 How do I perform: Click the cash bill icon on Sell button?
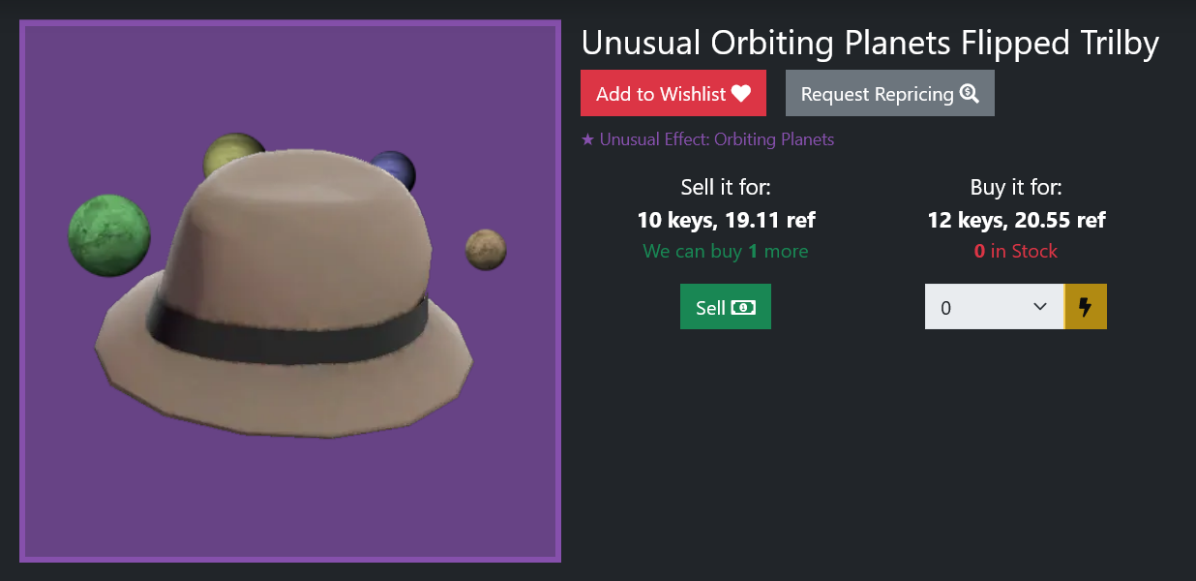743,307
